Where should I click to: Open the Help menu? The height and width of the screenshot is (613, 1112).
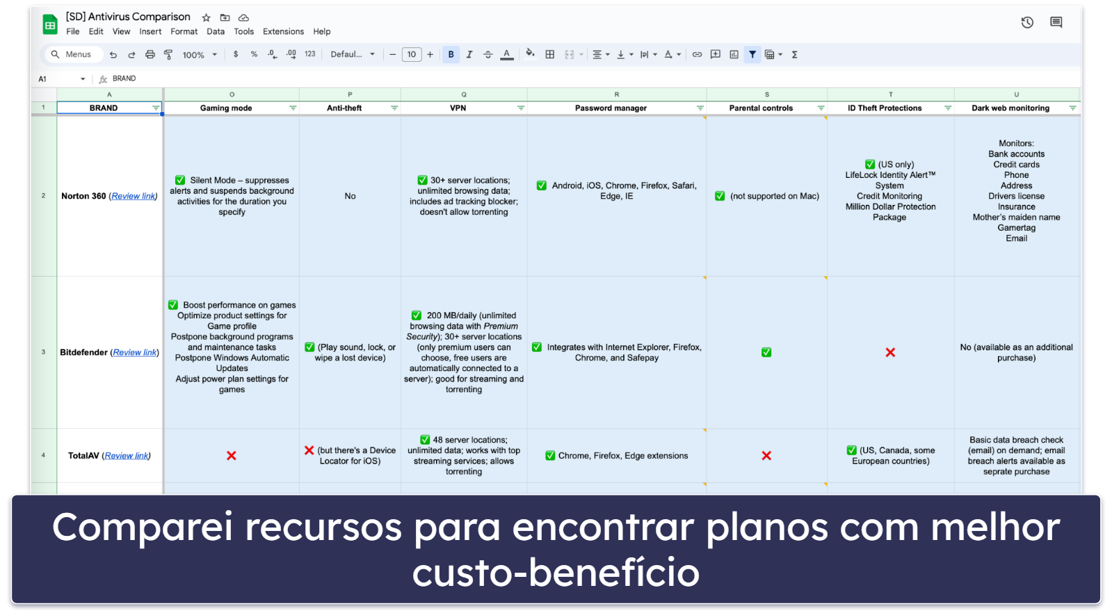click(x=321, y=32)
